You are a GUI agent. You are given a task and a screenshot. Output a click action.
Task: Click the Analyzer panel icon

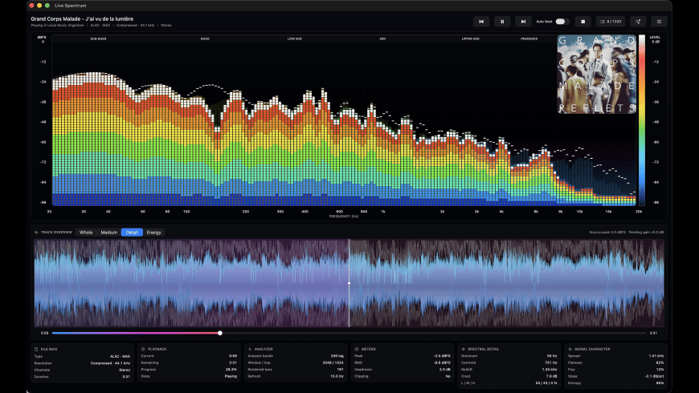click(x=250, y=350)
